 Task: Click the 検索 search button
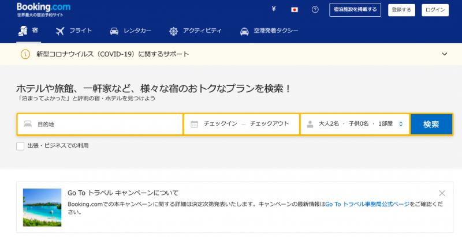click(431, 124)
